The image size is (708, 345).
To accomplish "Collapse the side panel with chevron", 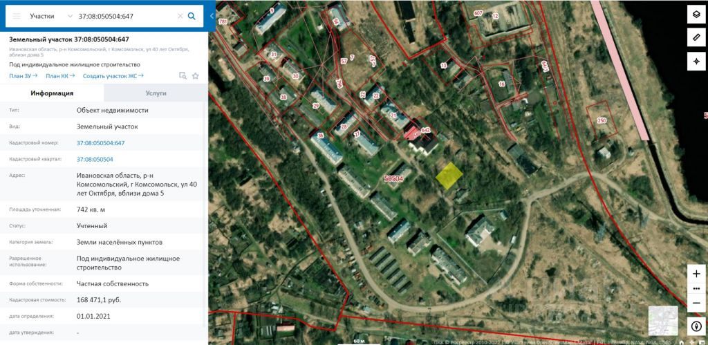I will [x=212, y=16].
